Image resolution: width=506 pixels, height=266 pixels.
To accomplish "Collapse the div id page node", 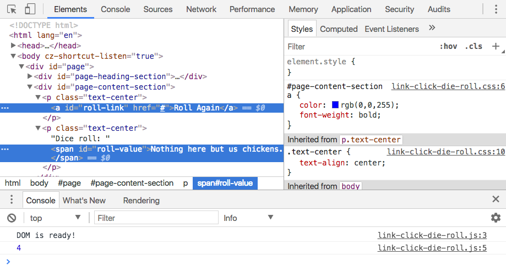I will 21,66.
